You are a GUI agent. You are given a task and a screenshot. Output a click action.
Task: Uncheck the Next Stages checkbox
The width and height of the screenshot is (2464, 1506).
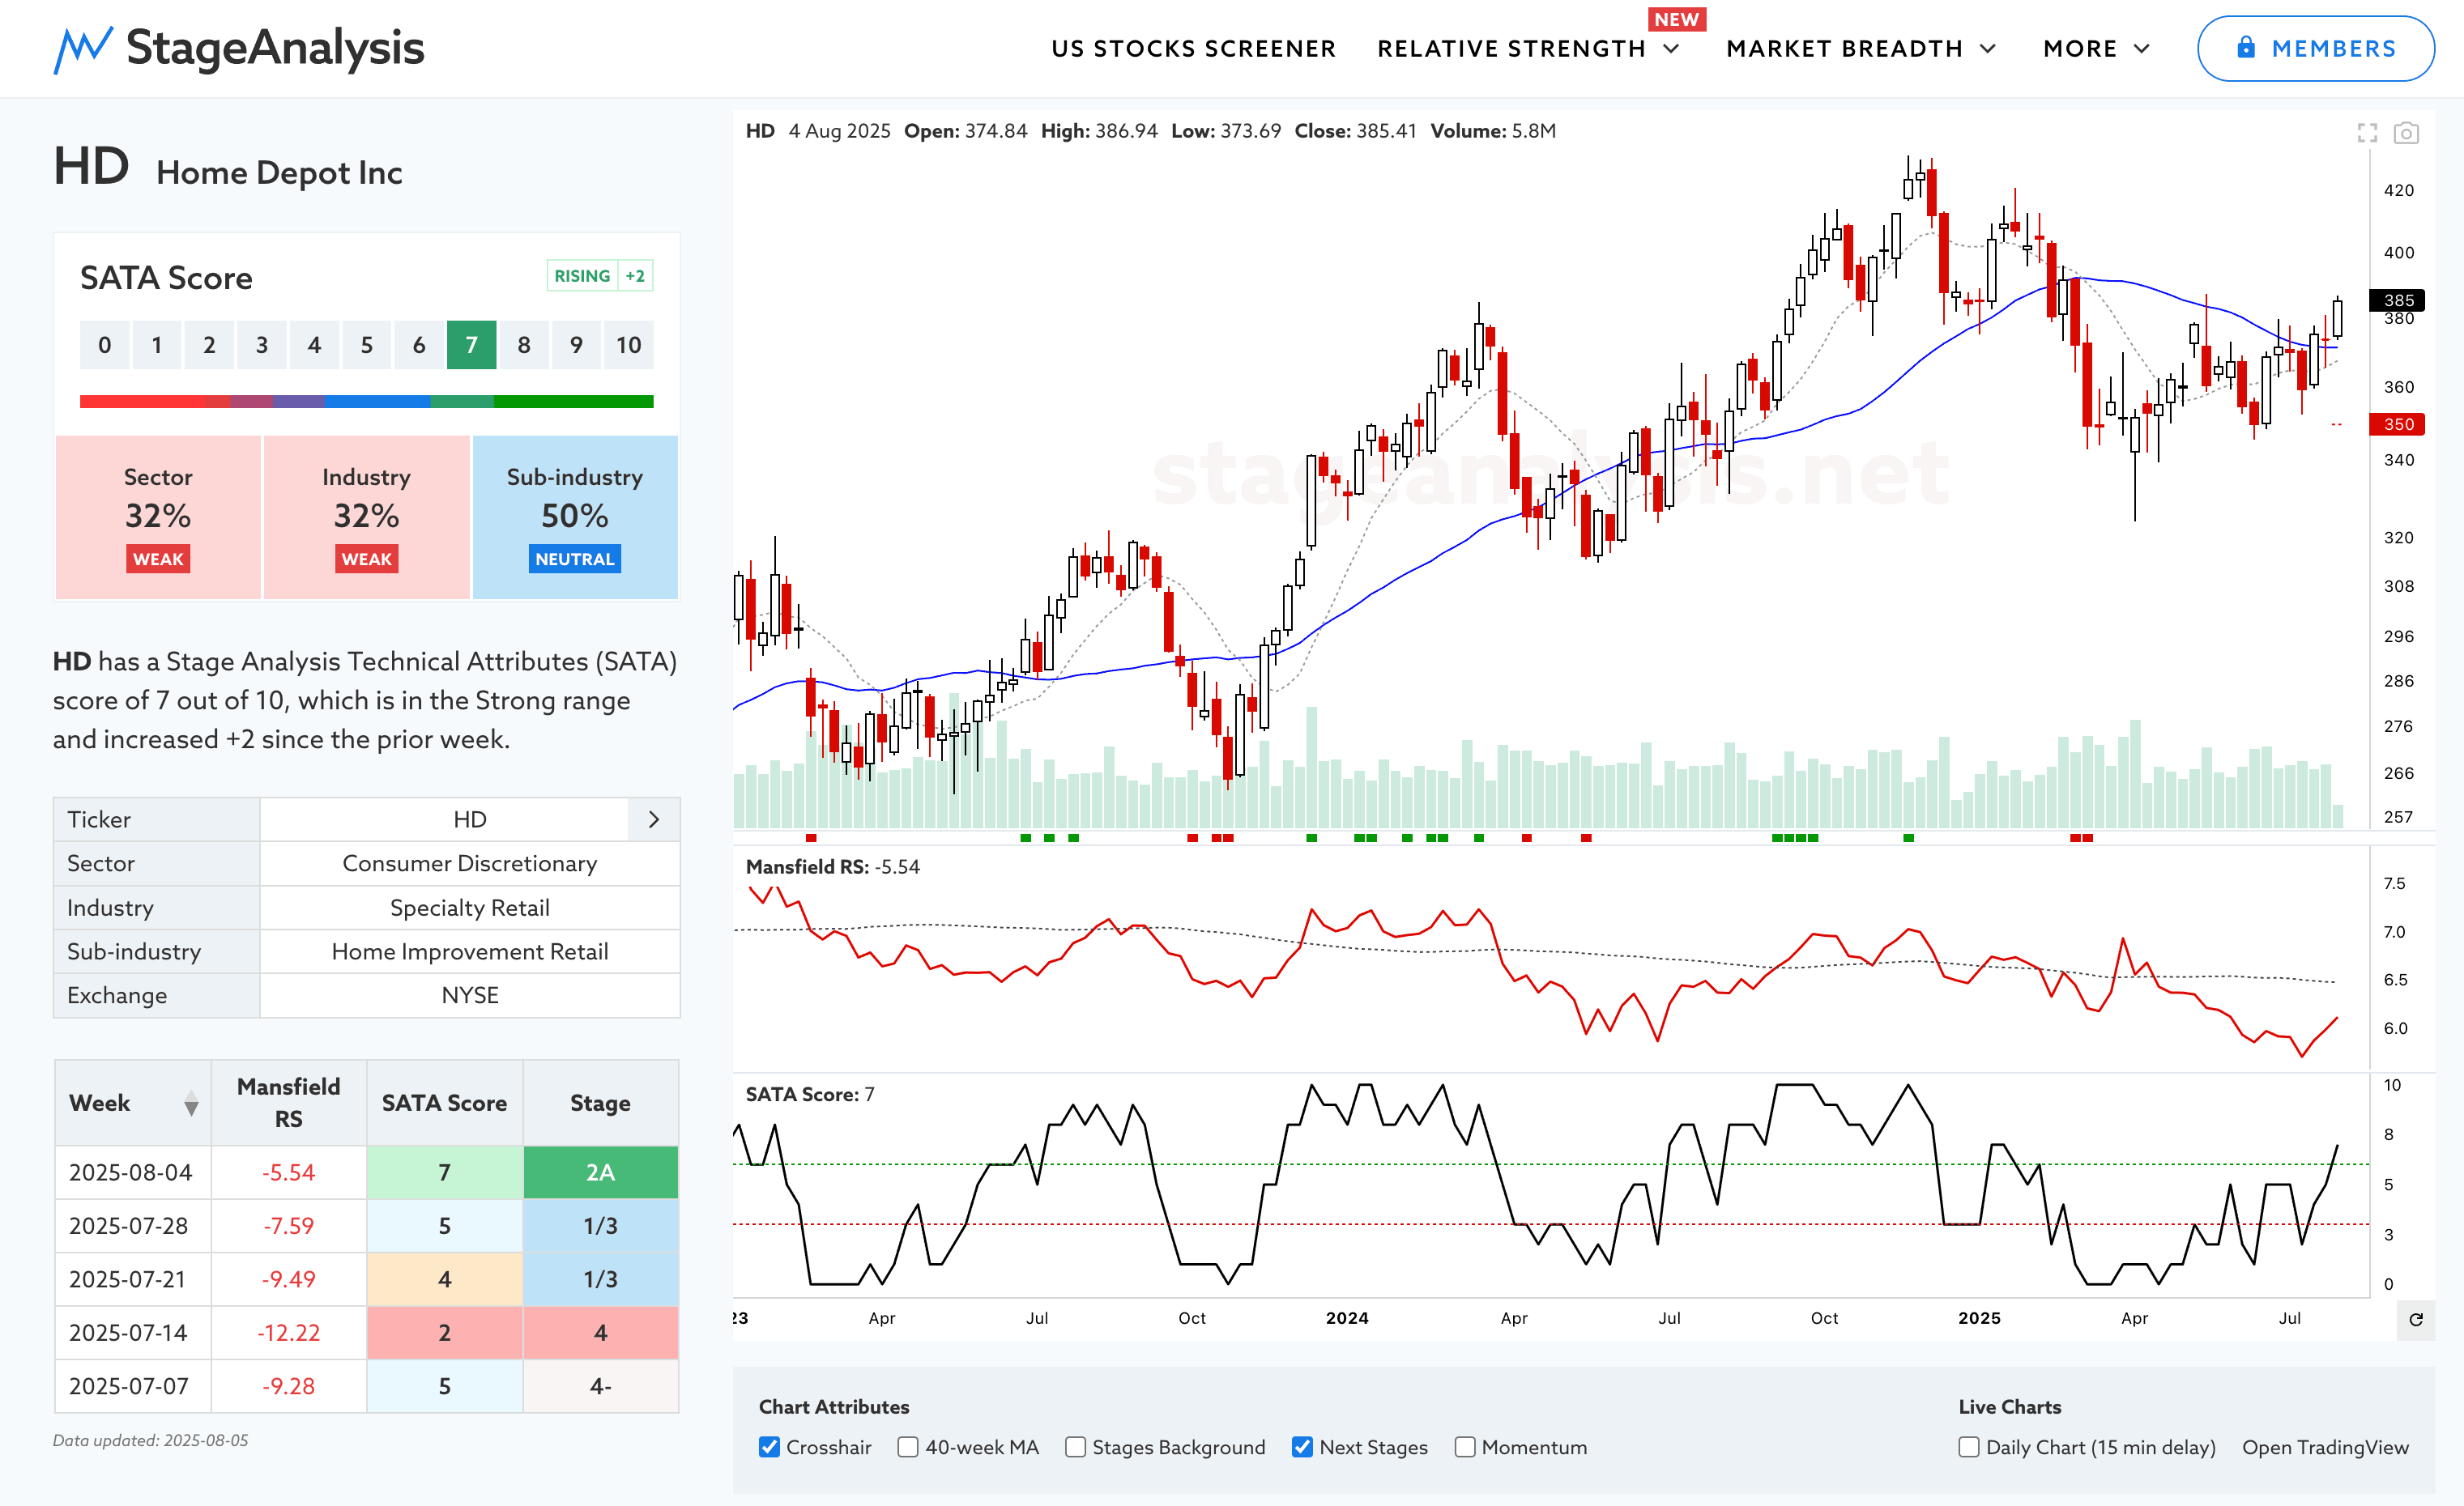pyautogui.click(x=1302, y=1447)
